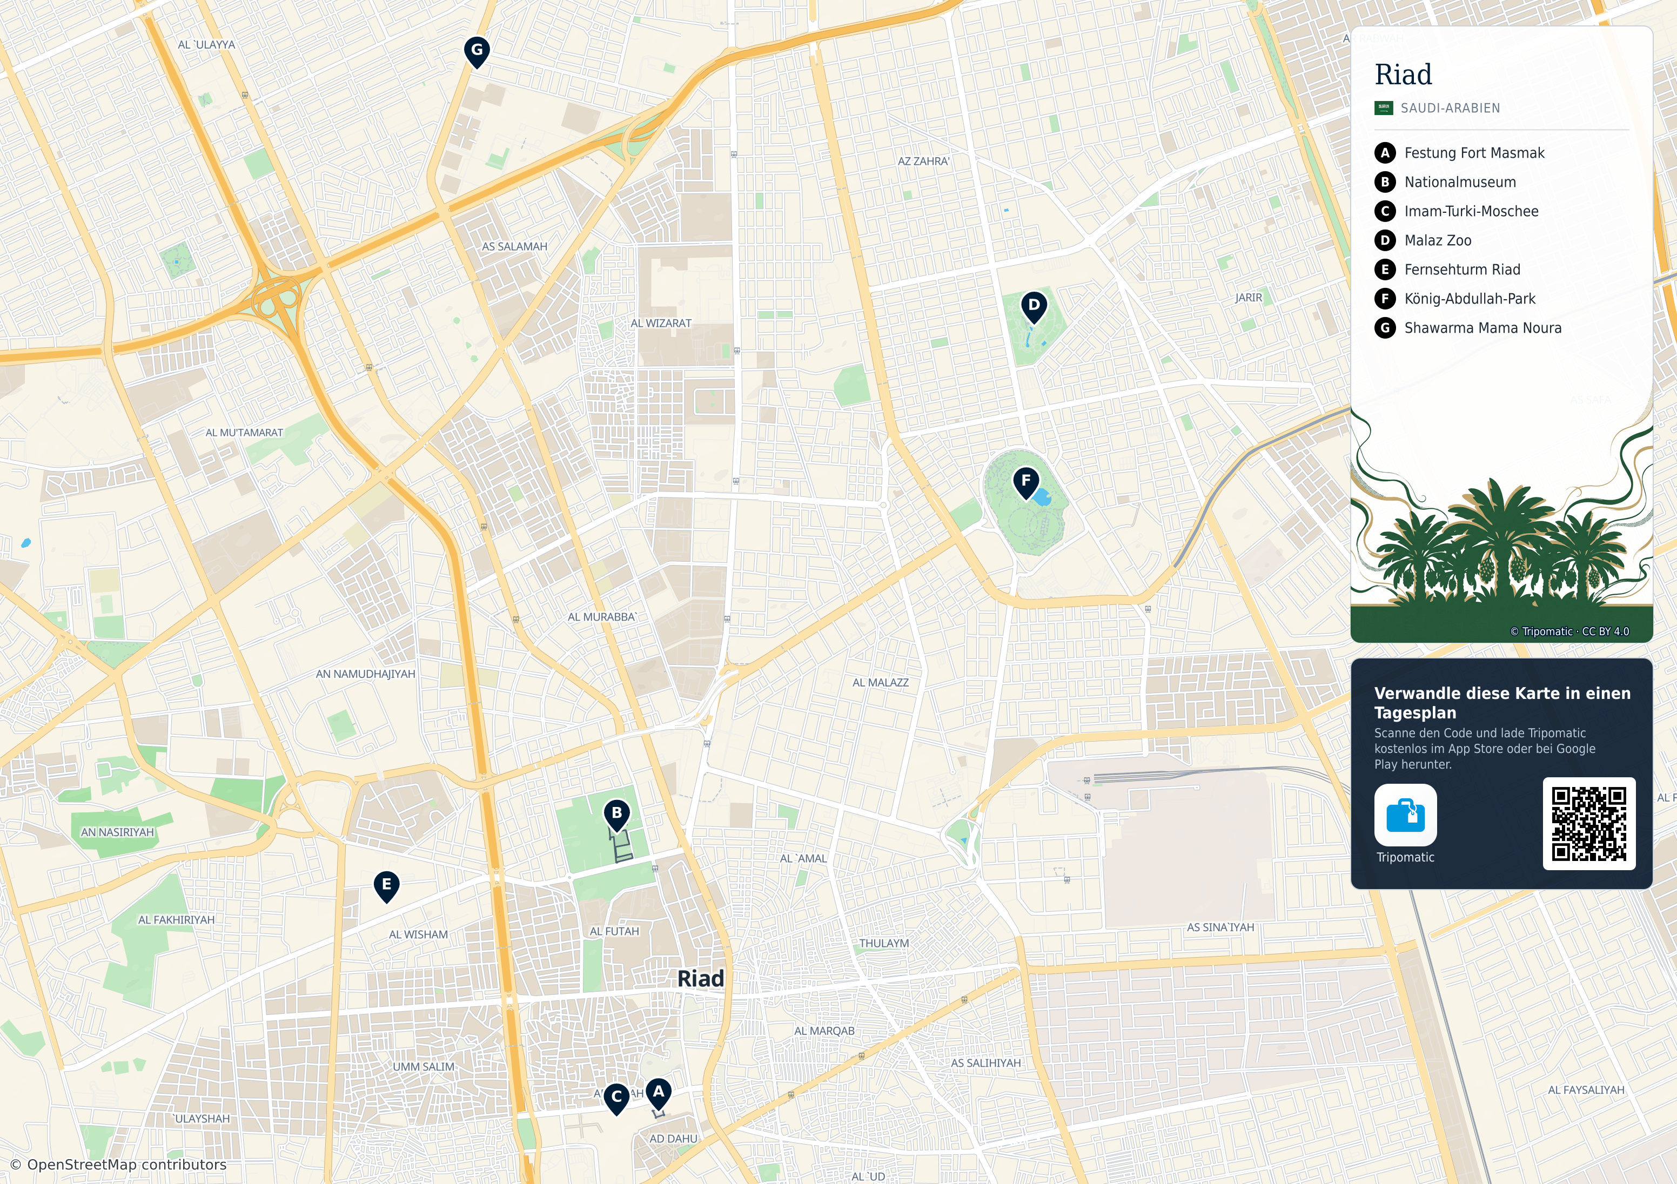Select Malaz Zoo from the legend list
The image size is (1677, 1184).
tap(1438, 240)
